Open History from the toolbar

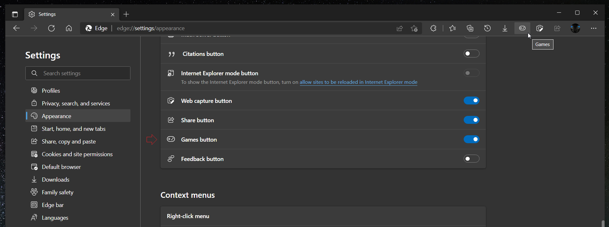click(487, 28)
